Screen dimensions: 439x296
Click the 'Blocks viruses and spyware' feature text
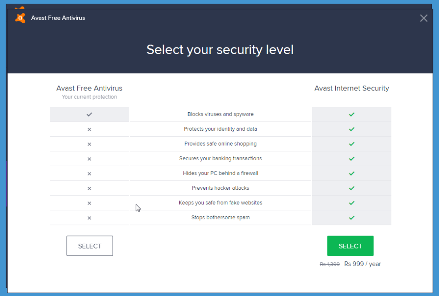point(220,114)
